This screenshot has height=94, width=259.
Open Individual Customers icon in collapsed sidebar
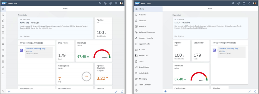[3, 32]
